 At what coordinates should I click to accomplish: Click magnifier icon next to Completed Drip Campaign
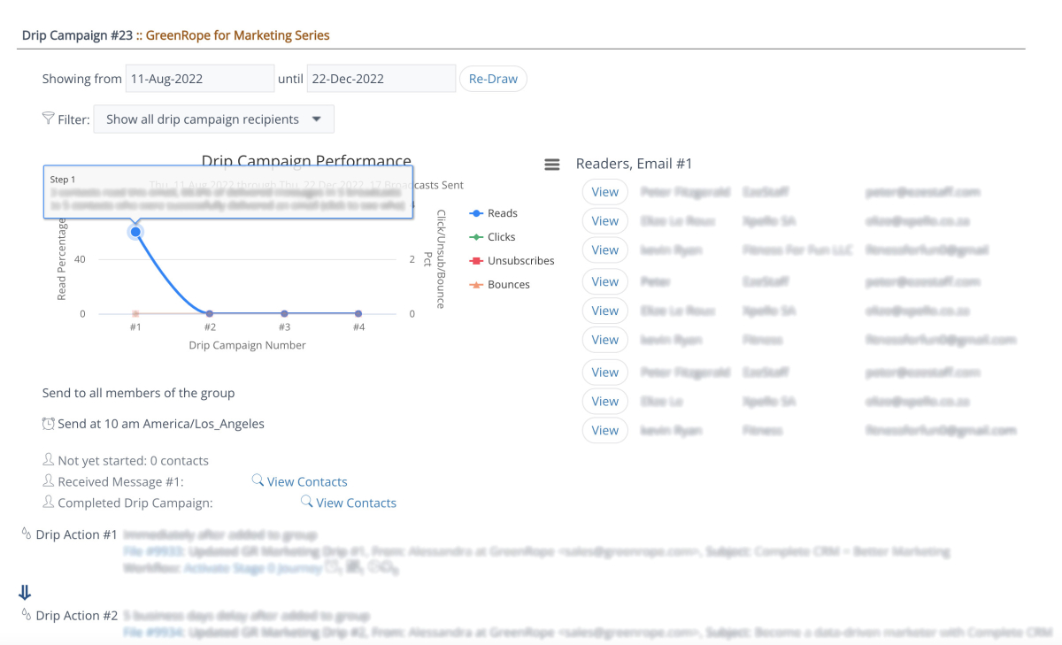pos(306,502)
